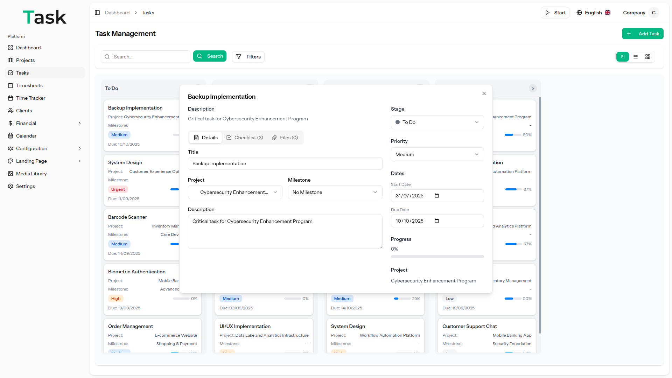Screen dimensions: 672x378
Task: Switch to grid view layout
Action: [x=648, y=57]
